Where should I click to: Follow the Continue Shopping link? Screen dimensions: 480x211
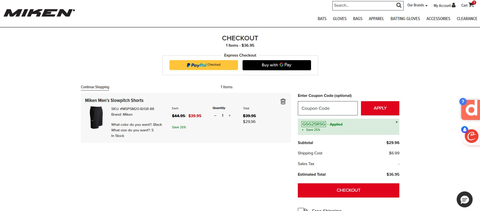pos(95,87)
